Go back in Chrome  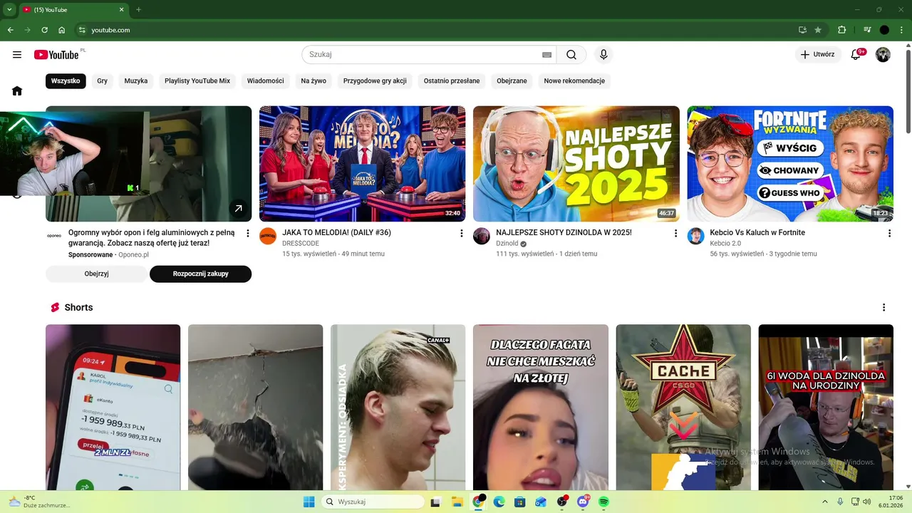tap(10, 30)
